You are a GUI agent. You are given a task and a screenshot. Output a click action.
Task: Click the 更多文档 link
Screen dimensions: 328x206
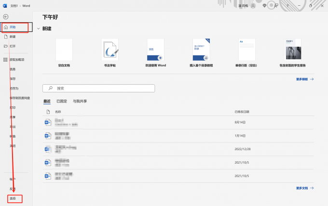coord(304,188)
